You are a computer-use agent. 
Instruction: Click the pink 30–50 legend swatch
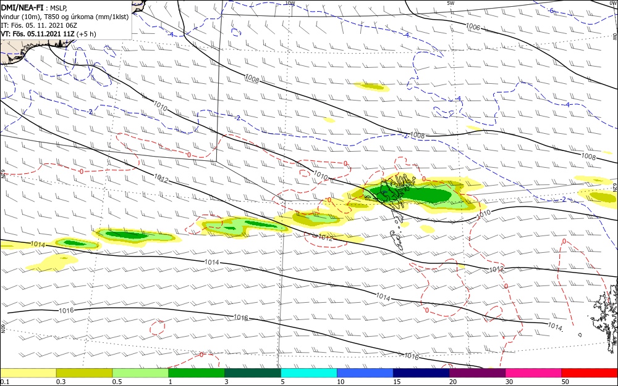coord(534,373)
